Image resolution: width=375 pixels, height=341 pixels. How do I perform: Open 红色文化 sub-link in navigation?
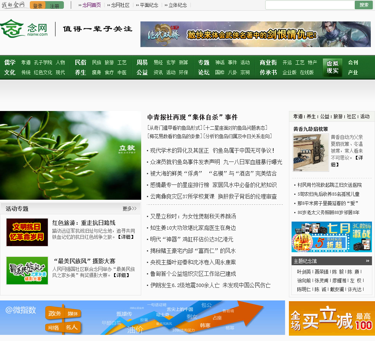(43, 72)
